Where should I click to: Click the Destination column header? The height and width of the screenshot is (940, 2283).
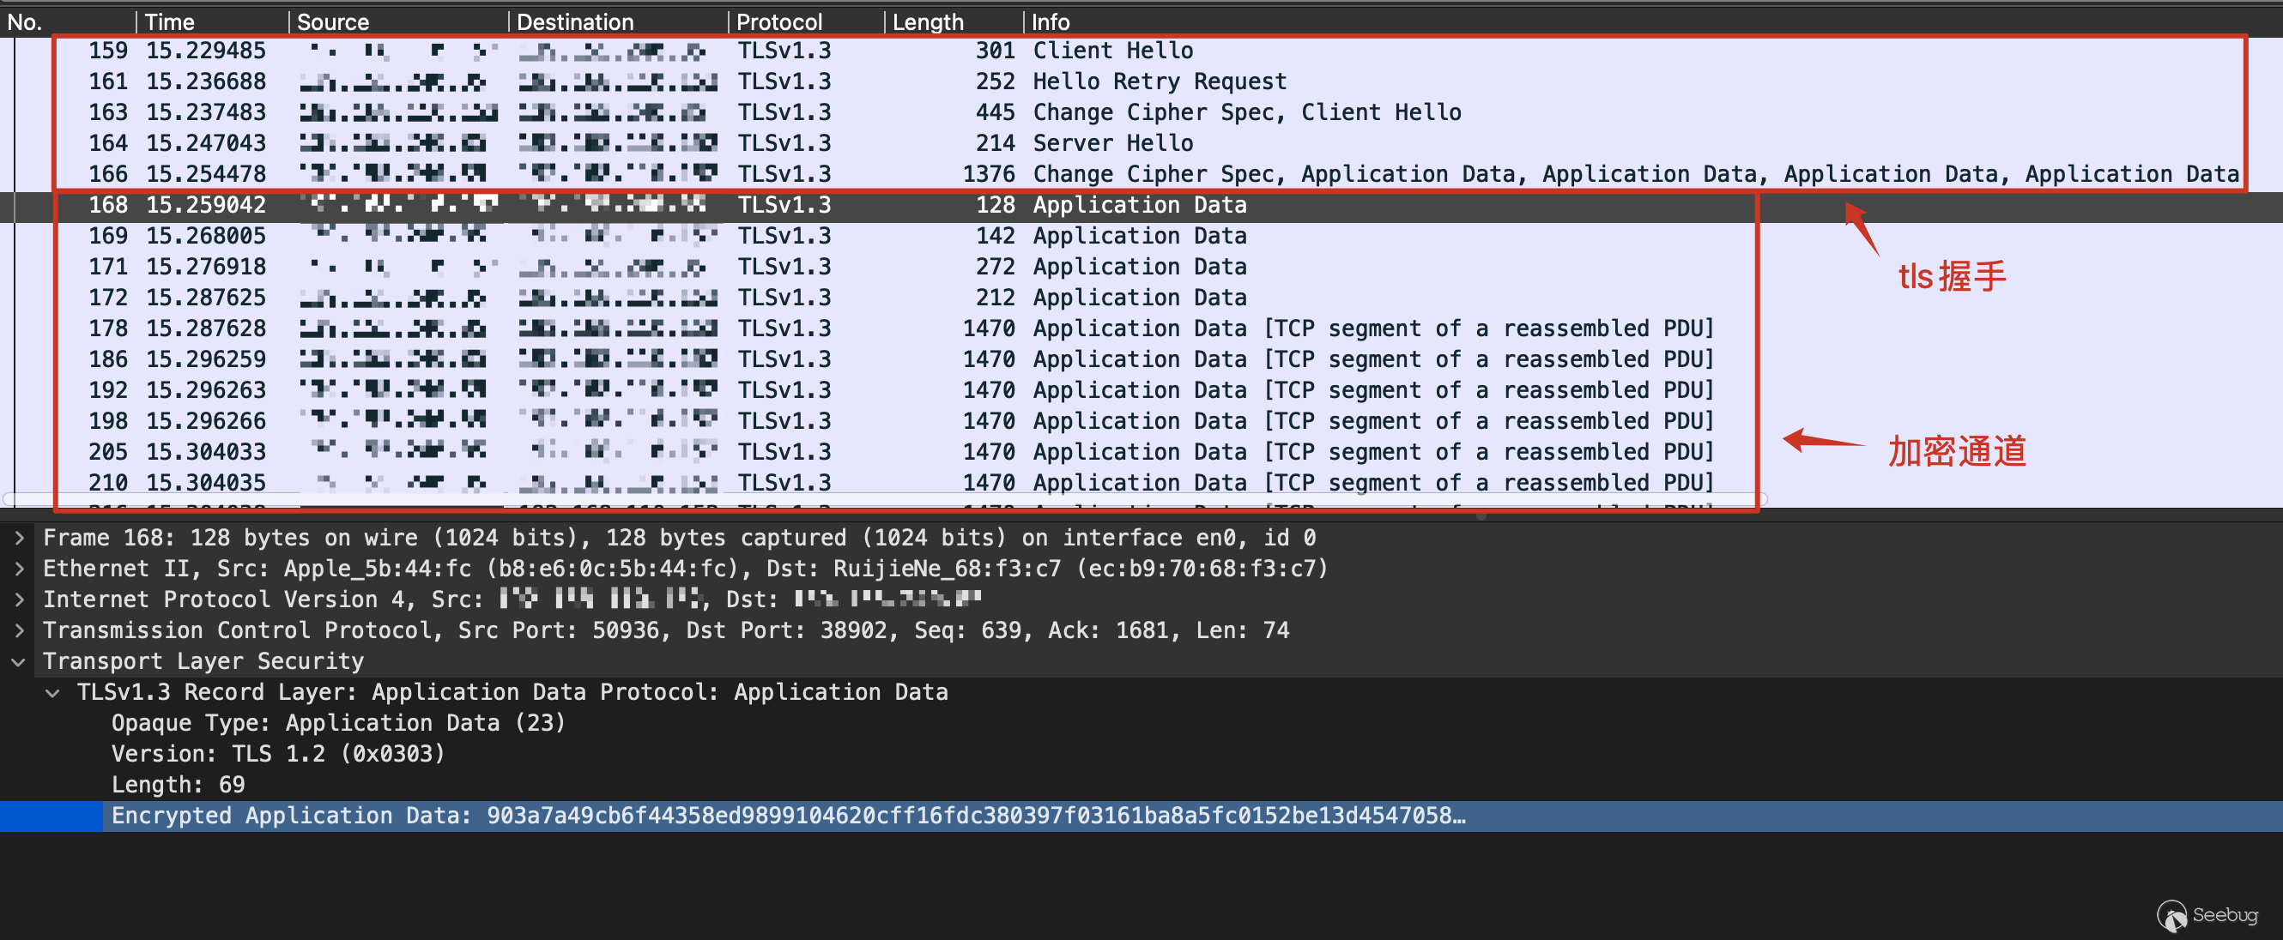pos(575,22)
